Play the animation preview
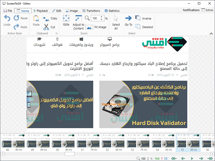This screenshot has width=215, height=161. pos(192,159)
